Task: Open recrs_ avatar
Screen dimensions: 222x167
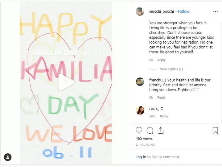Action: pyautogui.click(x=140, y=110)
